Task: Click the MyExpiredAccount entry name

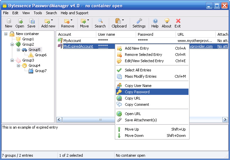Action: click(78, 46)
